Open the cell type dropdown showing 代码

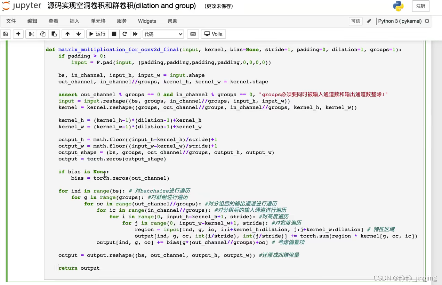(163, 34)
